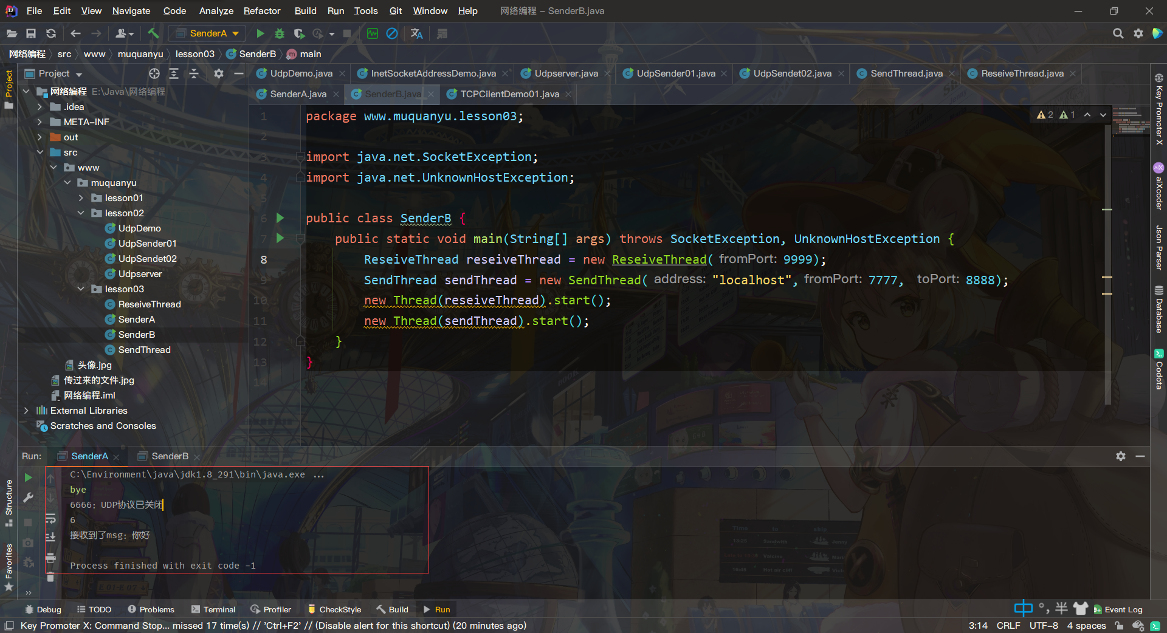Click run gutter arrow beside class SenderB
1167x633 pixels.
click(x=280, y=217)
